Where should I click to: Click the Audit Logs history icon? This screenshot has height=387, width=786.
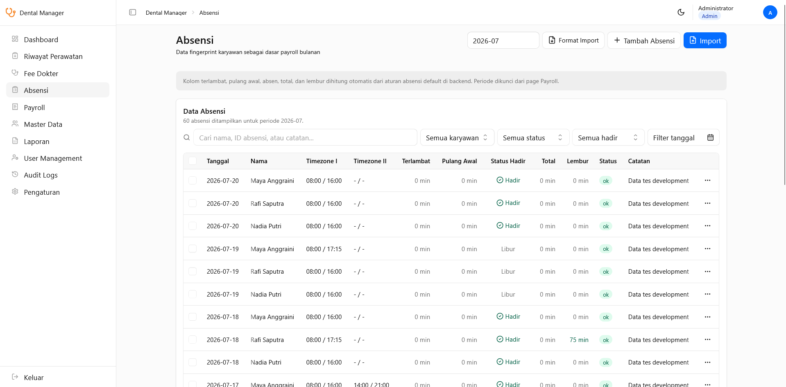tap(15, 174)
